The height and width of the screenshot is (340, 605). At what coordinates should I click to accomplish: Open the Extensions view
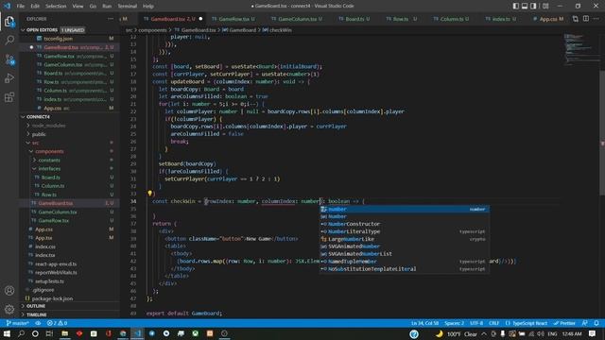9,97
